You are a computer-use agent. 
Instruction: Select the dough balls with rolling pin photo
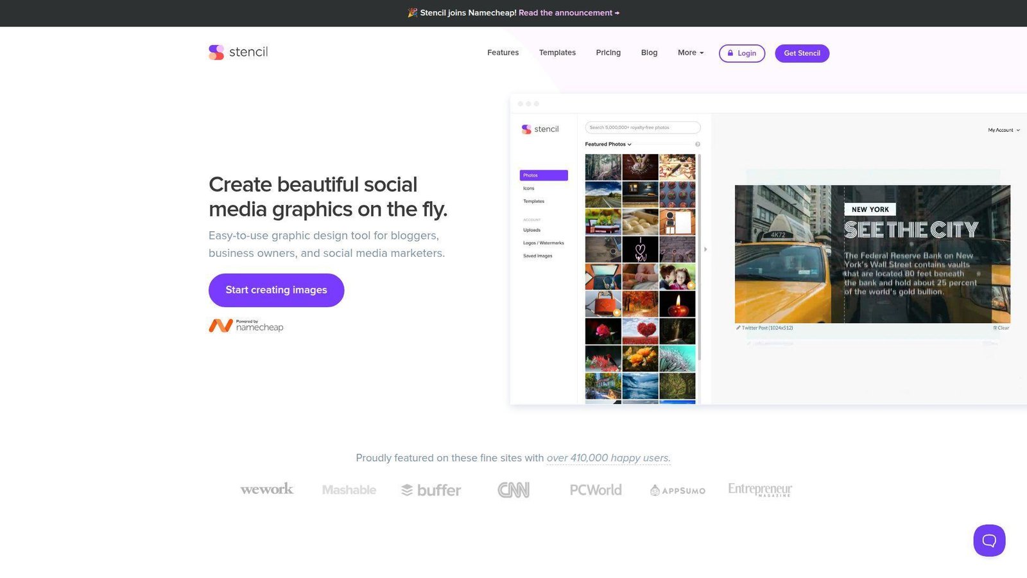[640, 222]
